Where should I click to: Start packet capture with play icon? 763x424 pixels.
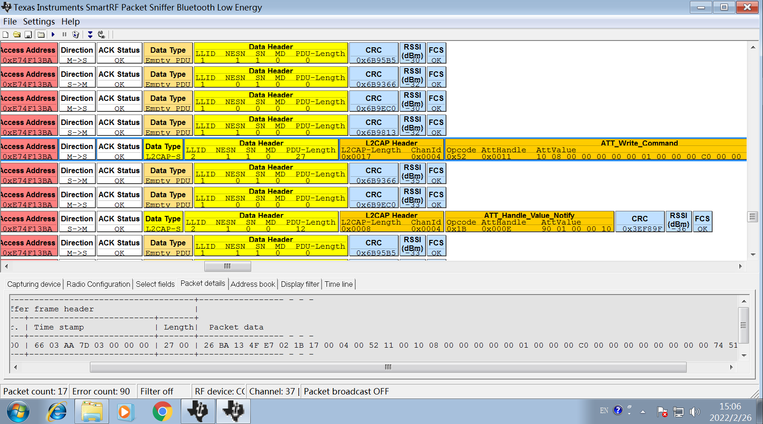pyautogui.click(x=53, y=35)
